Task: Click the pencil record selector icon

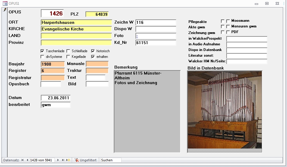Action: pyautogui.click(x=4, y=10)
